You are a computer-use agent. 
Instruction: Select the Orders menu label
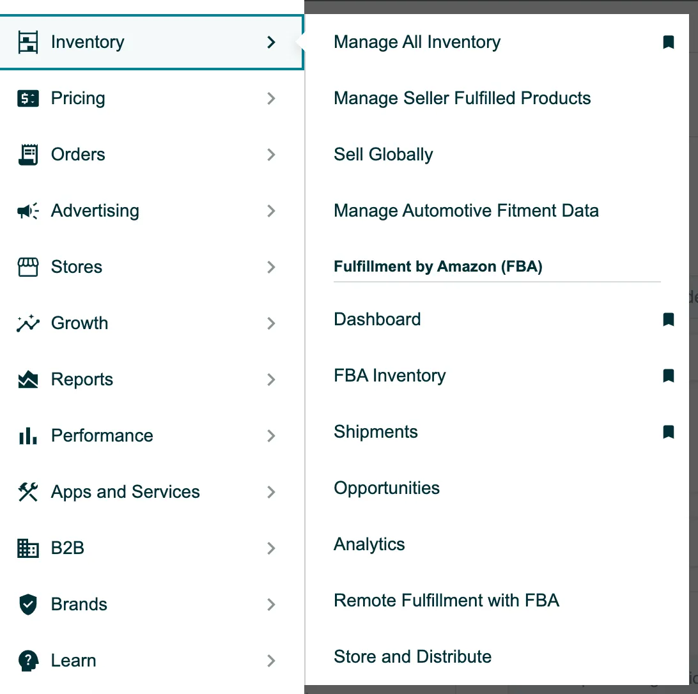78,155
